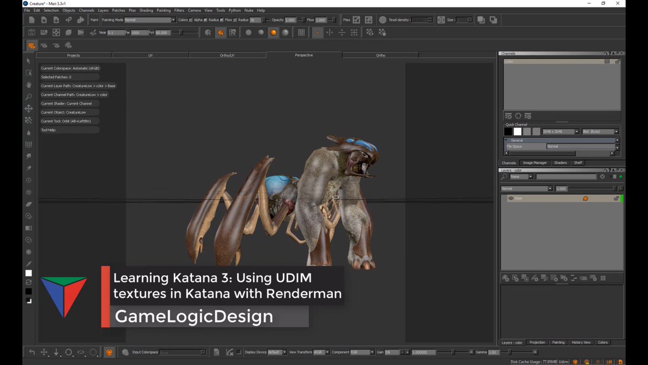Image resolution: width=648 pixels, height=365 pixels.
Task: Open the Component RGB dropdown
Action: tap(362, 352)
